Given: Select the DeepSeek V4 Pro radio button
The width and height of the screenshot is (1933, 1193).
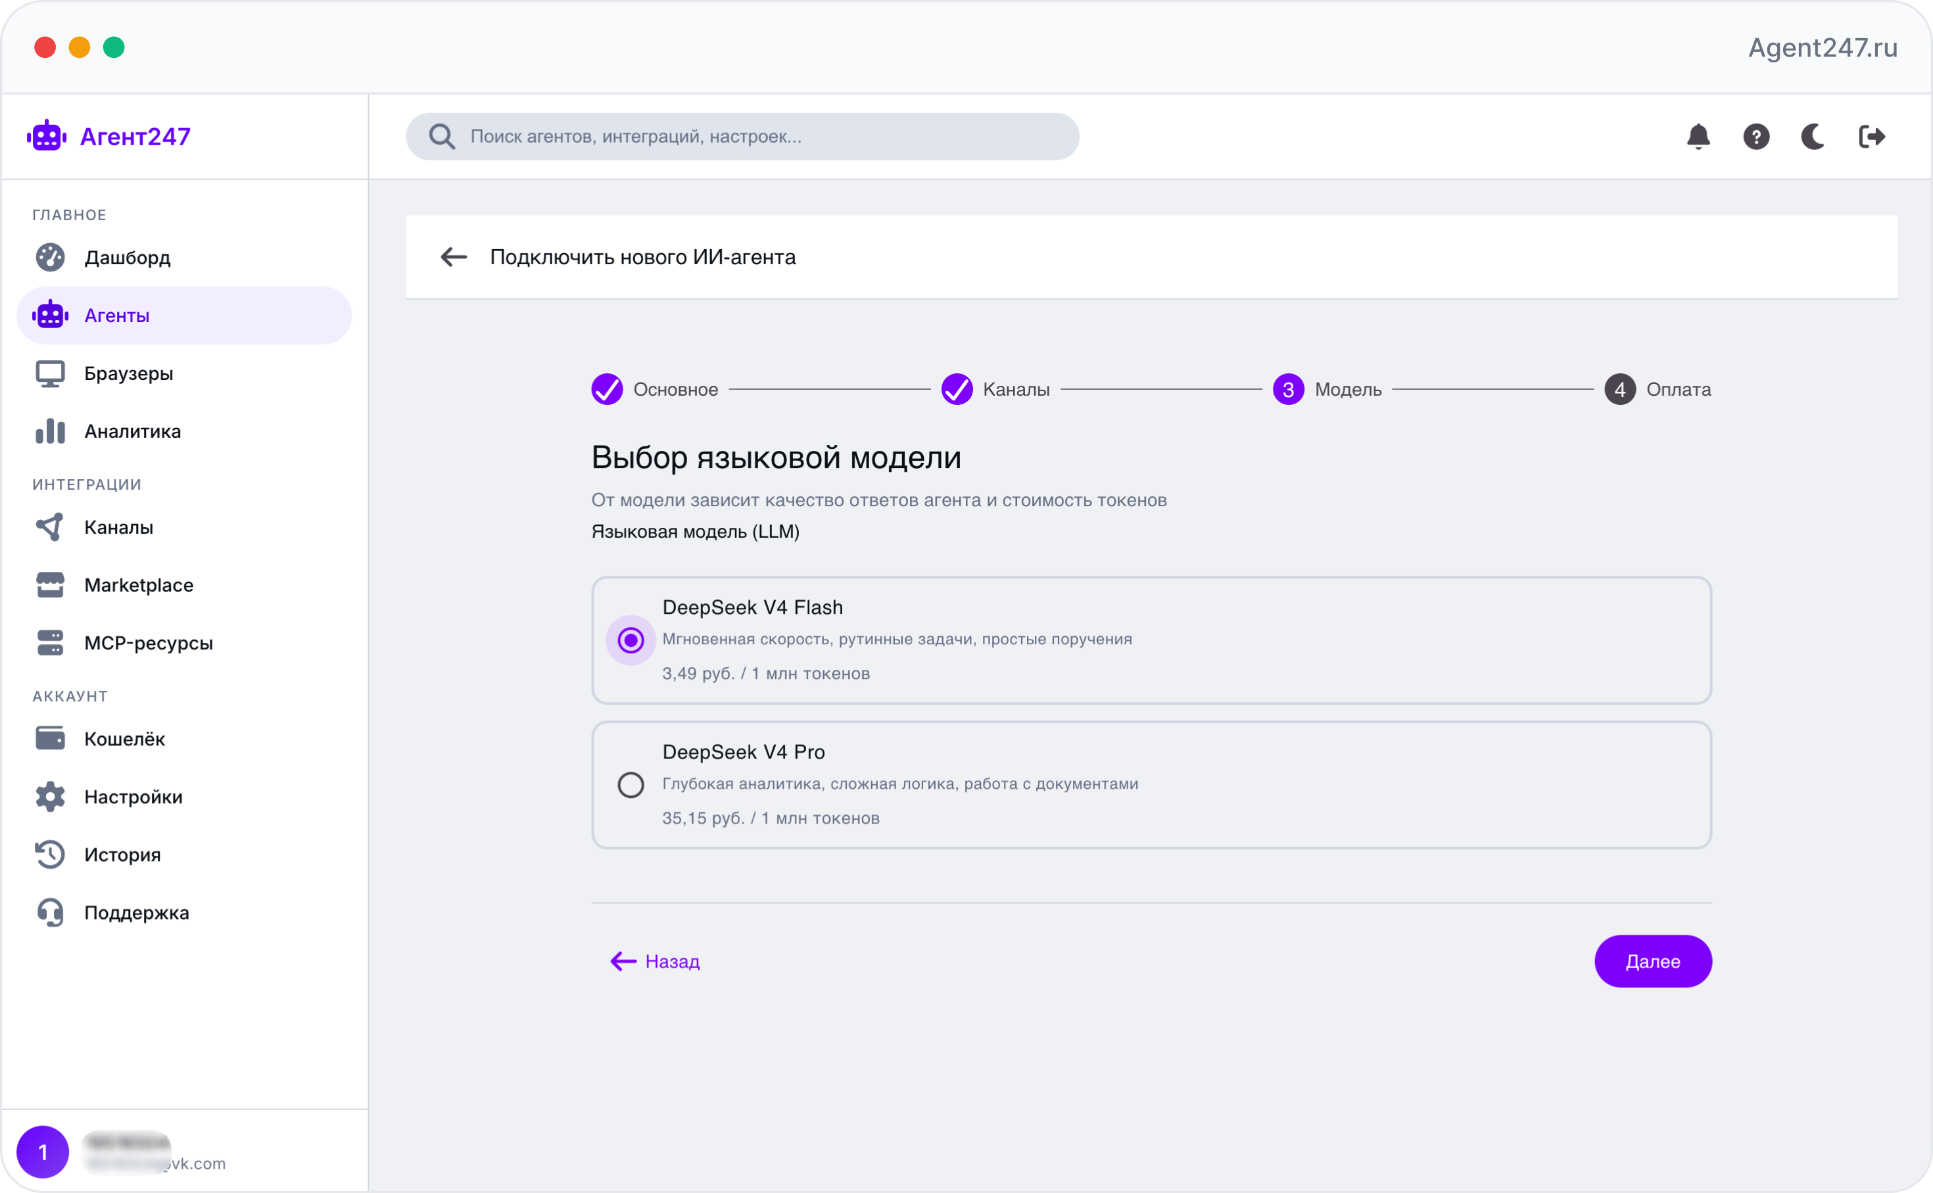Looking at the screenshot, I should coord(631,785).
